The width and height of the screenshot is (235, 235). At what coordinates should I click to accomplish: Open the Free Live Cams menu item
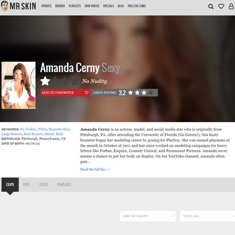click(x=136, y=6)
